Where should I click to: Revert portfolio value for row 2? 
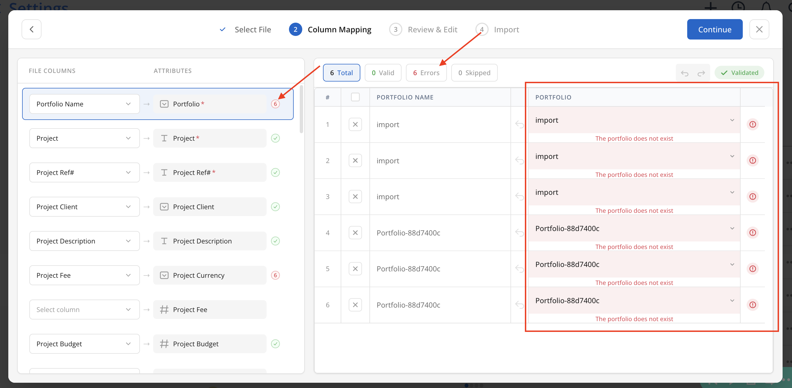point(519,160)
